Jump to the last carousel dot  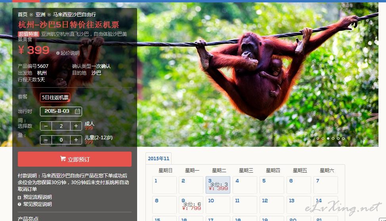(x=344, y=138)
